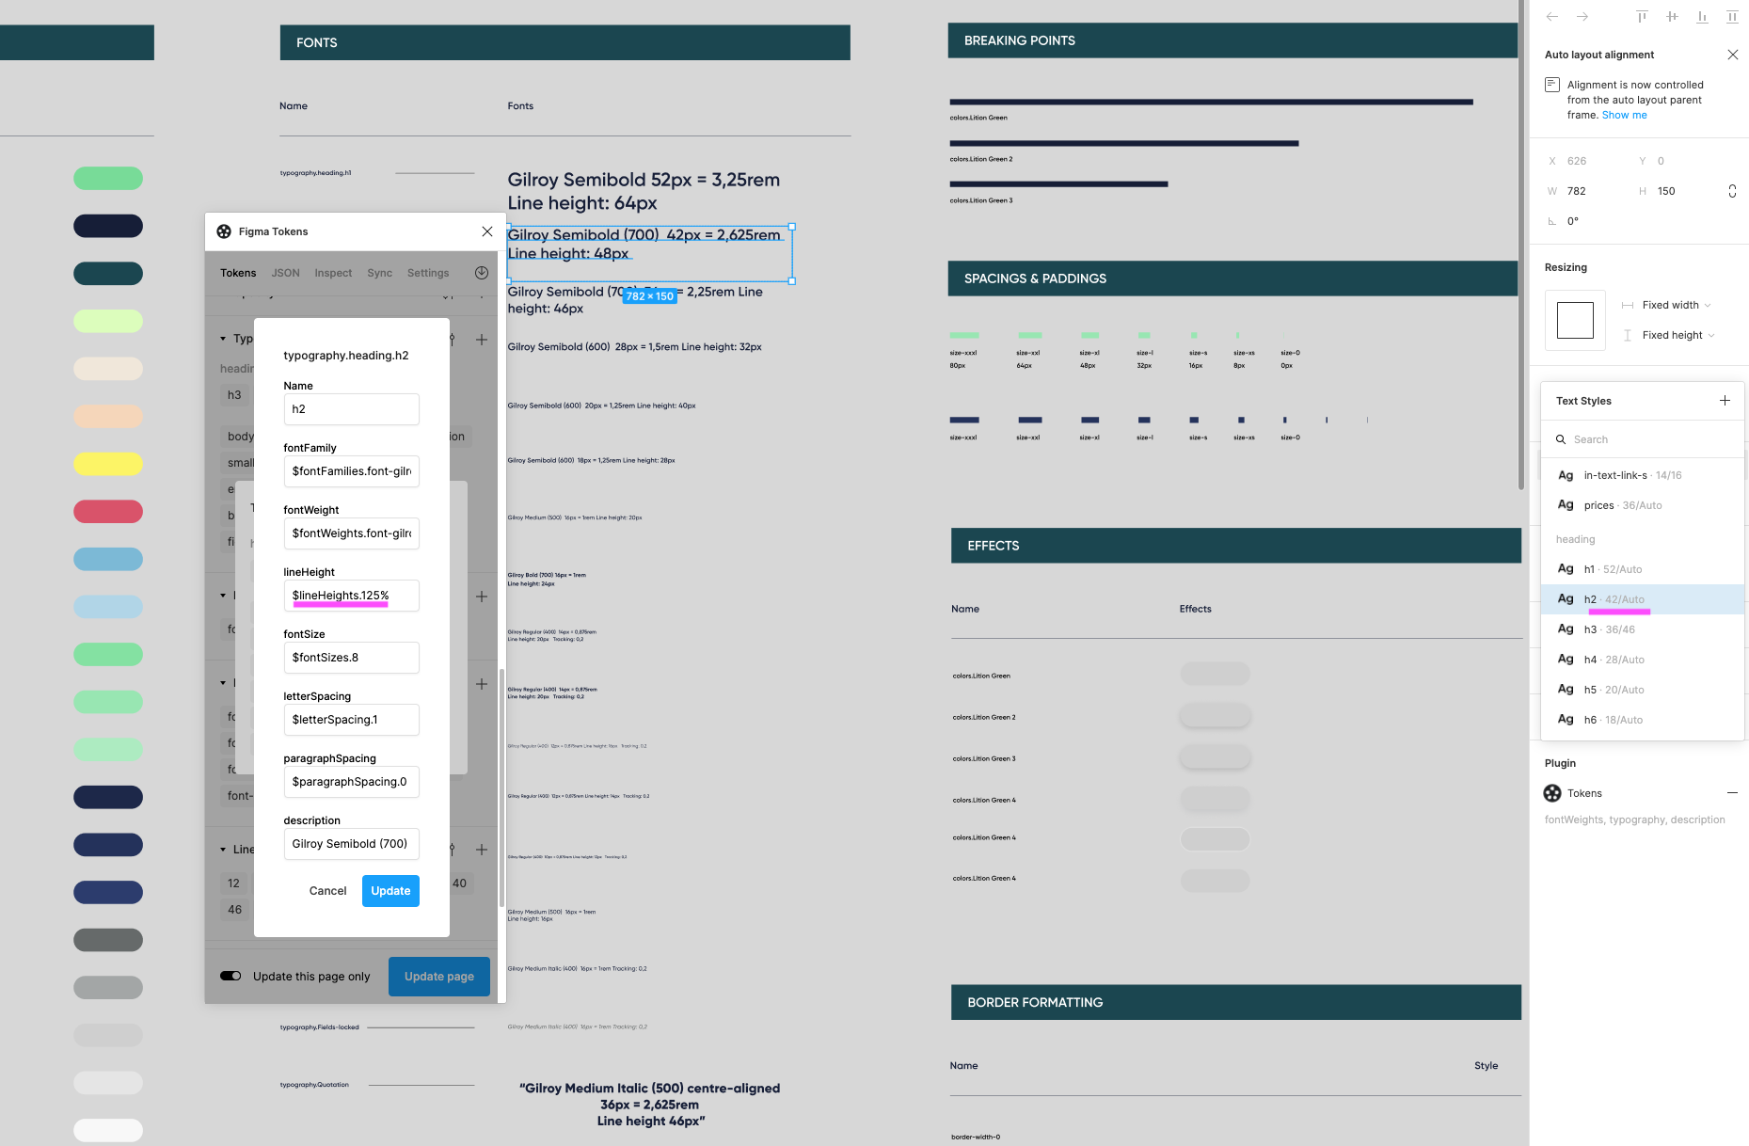The image size is (1749, 1146).
Task: Add a new Text Style with the plus icon
Action: coord(1725,400)
